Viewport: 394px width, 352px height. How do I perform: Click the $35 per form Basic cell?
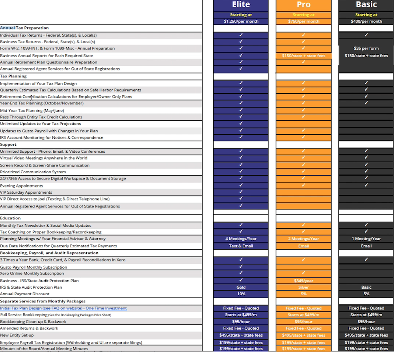coord(366,48)
